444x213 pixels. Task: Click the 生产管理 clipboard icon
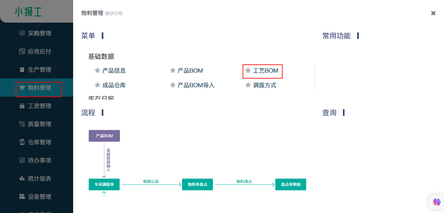[x=22, y=69]
